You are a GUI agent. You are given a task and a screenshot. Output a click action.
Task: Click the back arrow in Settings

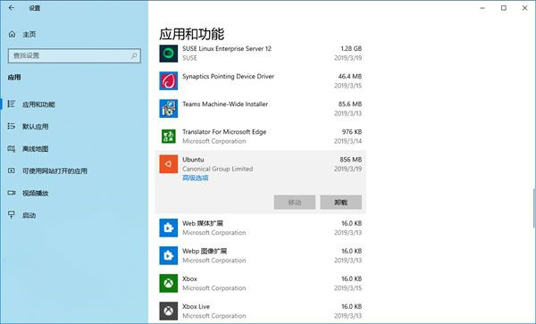tap(12, 7)
